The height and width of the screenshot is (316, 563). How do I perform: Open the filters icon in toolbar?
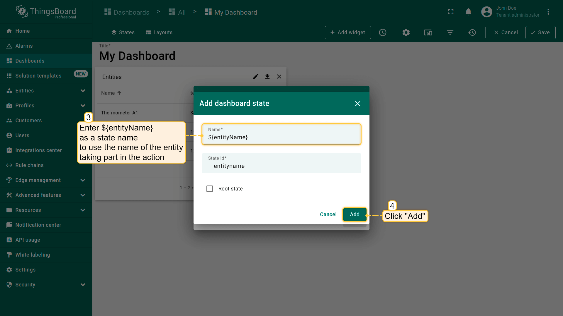tap(450, 32)
